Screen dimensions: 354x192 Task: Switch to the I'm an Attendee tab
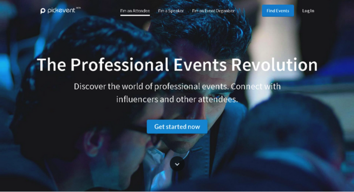point(135,11)
